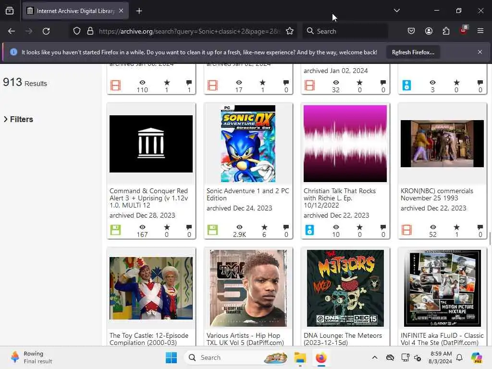492x369 pixels.
Task: Open the pink audio waveform thumbnail
Action: coord(345,144)
